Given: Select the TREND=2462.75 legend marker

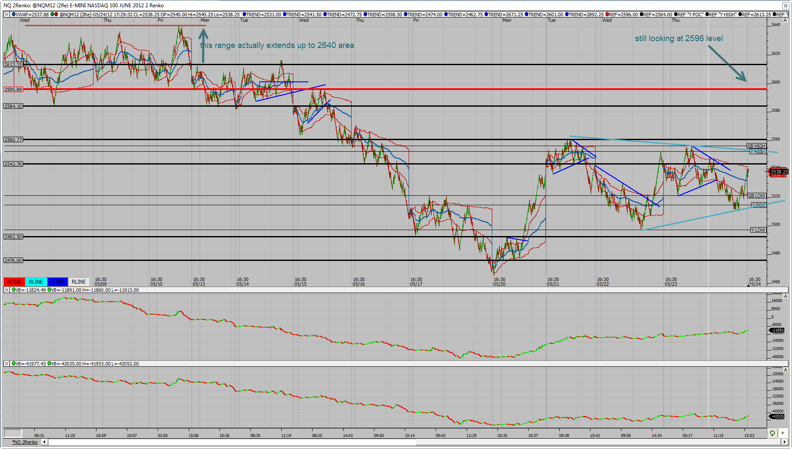Looking at the screenshot, I should 446,15.
